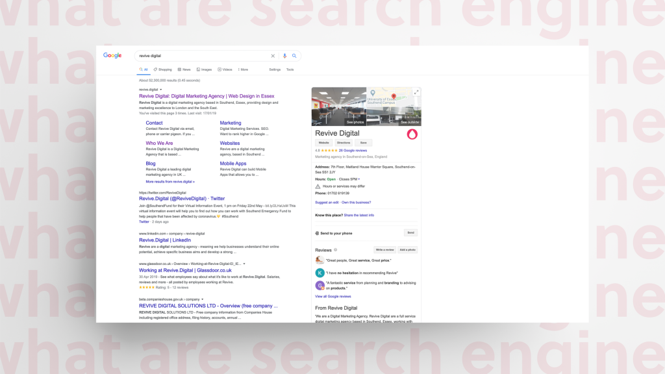Open the Websites sitelink
Image resolution: width=665 pixels, height=374 pixels.
point(229,143)
